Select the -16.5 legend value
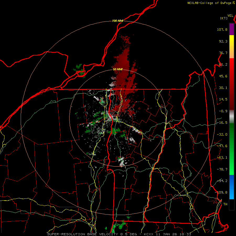 point(222,123)
